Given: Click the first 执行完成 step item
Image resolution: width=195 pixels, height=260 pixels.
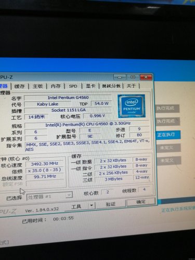Looking at the screenshot, I should (167, 109).
